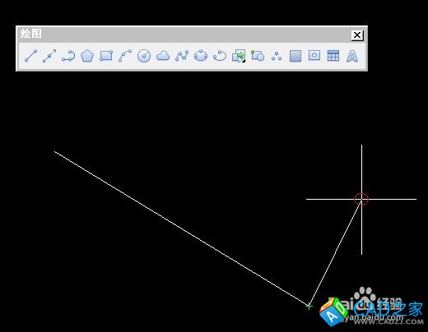This screenshot has width=428, height=332.
Task: Choose the Ellipse Arc tool
Action: pyautogui.click(x=220, y=56)
